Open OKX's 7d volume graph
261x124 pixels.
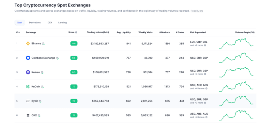click(236, 115)
